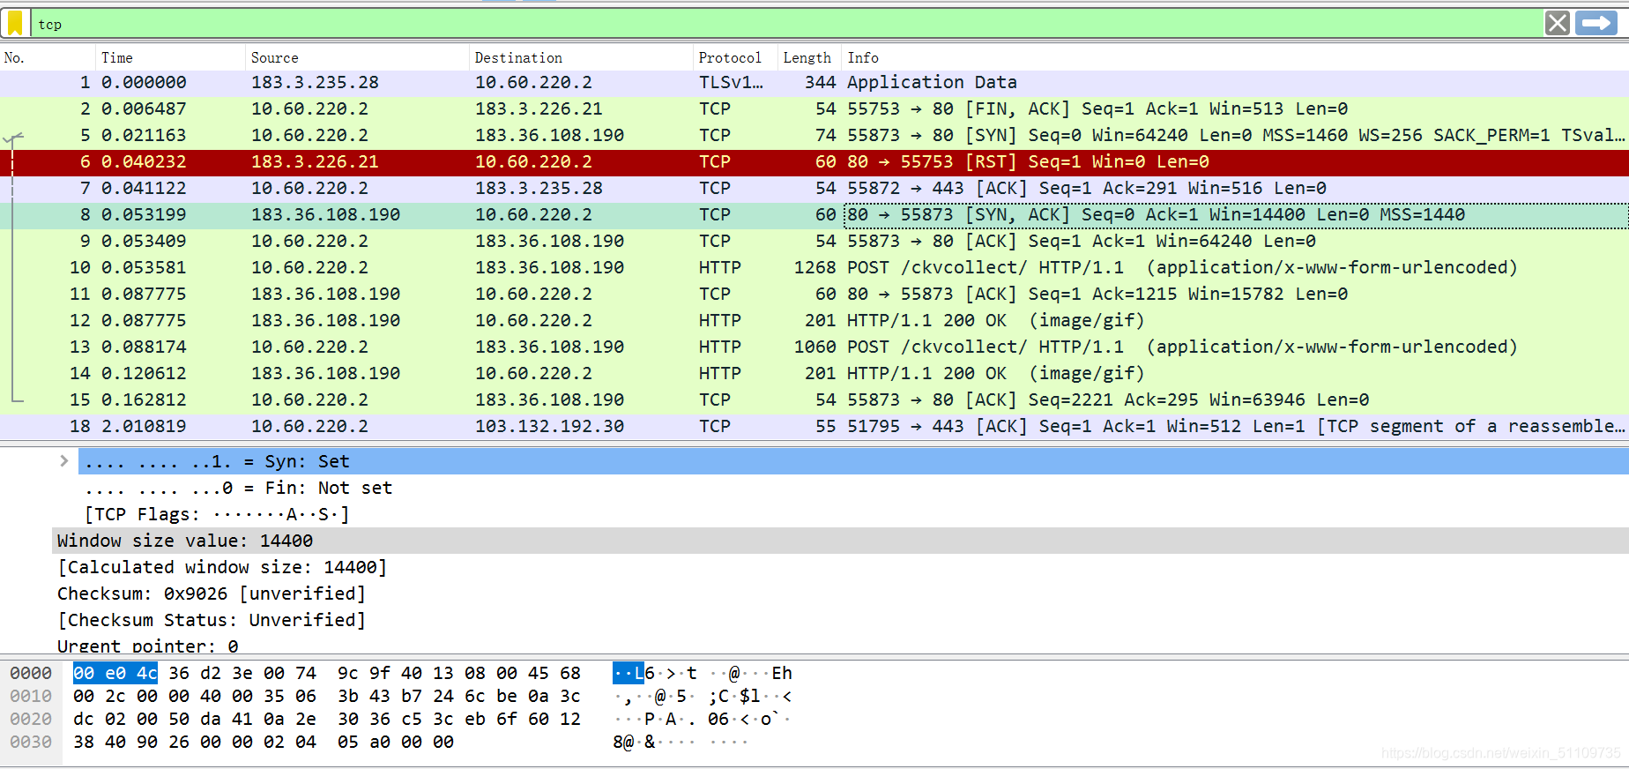Click the highlighted hex bytes 00 e0 4c

coord(115,673)
